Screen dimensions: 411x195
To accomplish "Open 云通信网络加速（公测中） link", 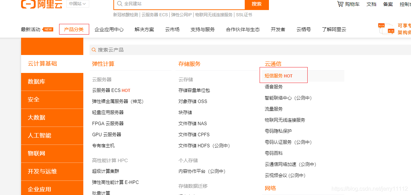I will pyautogui.click(x=290, y=164).
